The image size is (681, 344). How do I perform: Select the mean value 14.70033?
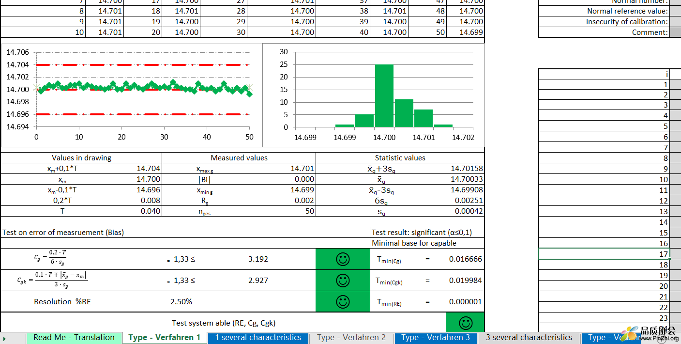tap(467, 179)
